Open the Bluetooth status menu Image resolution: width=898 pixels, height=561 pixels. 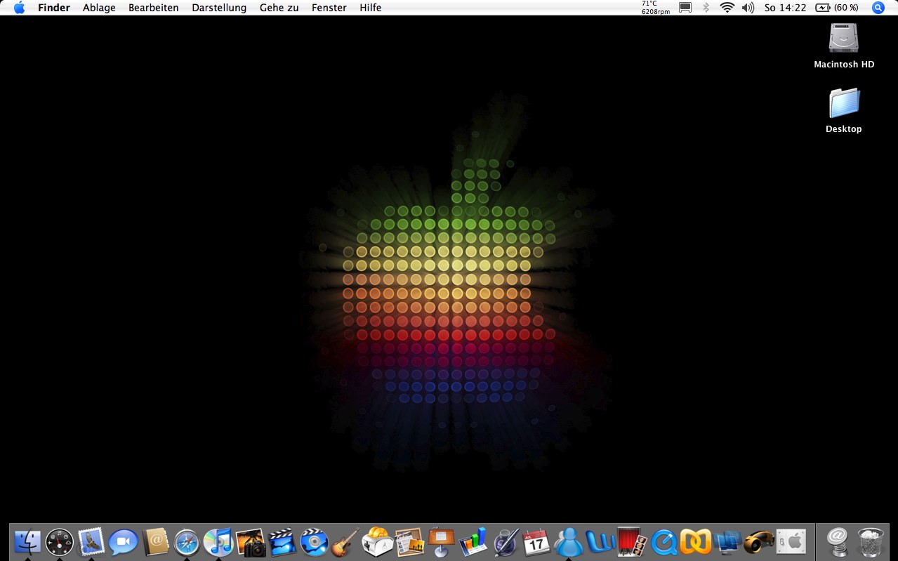706,8
